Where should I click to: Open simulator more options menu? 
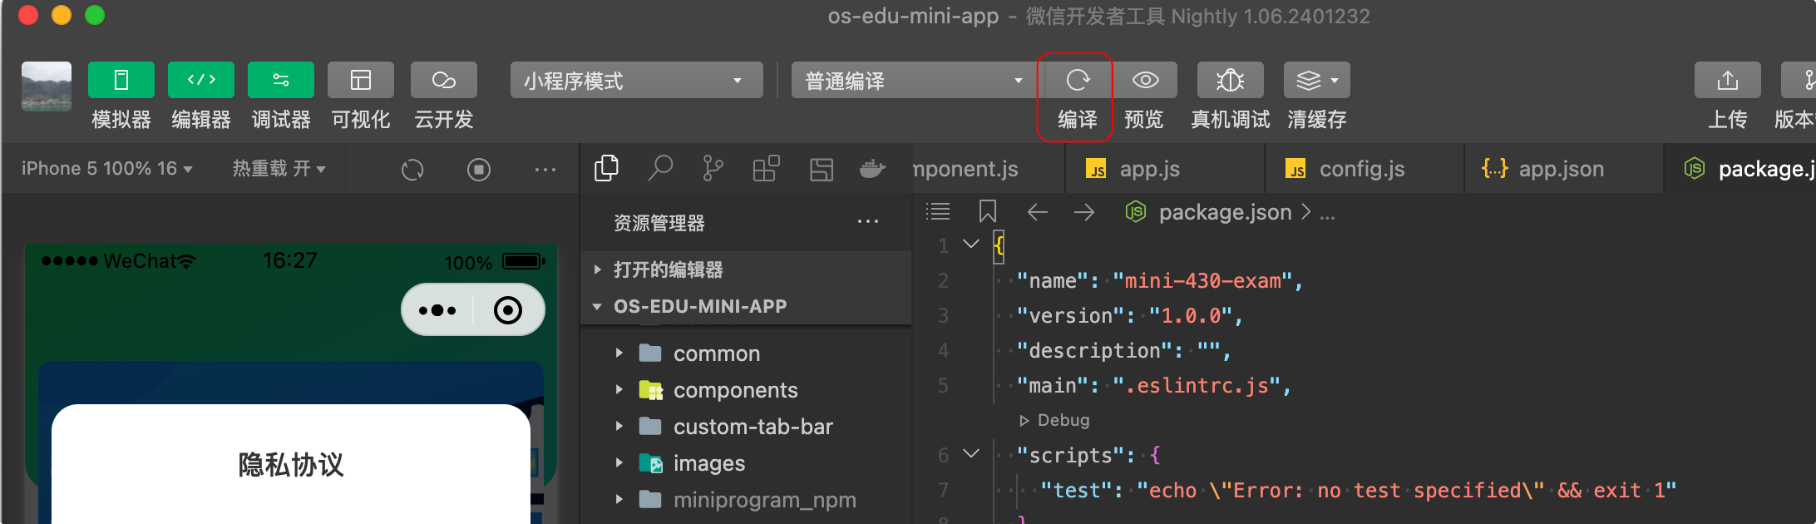point(545,170)
